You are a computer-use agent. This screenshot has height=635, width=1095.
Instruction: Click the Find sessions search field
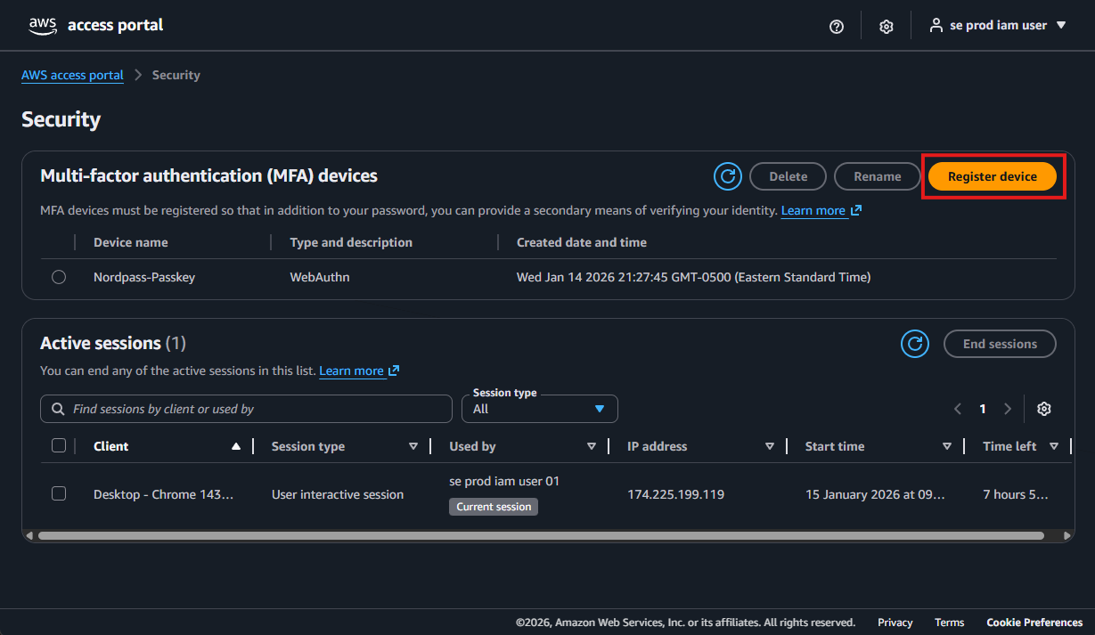[246, 409]
